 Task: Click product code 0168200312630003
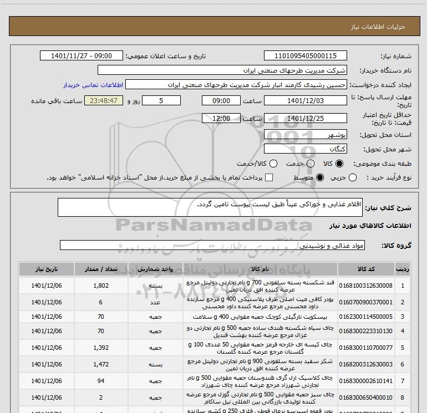(x=366, y=364)
